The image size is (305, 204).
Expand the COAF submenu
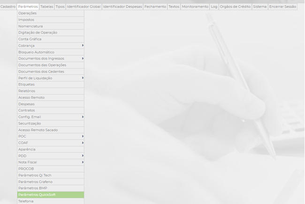[x=50, y=143]
